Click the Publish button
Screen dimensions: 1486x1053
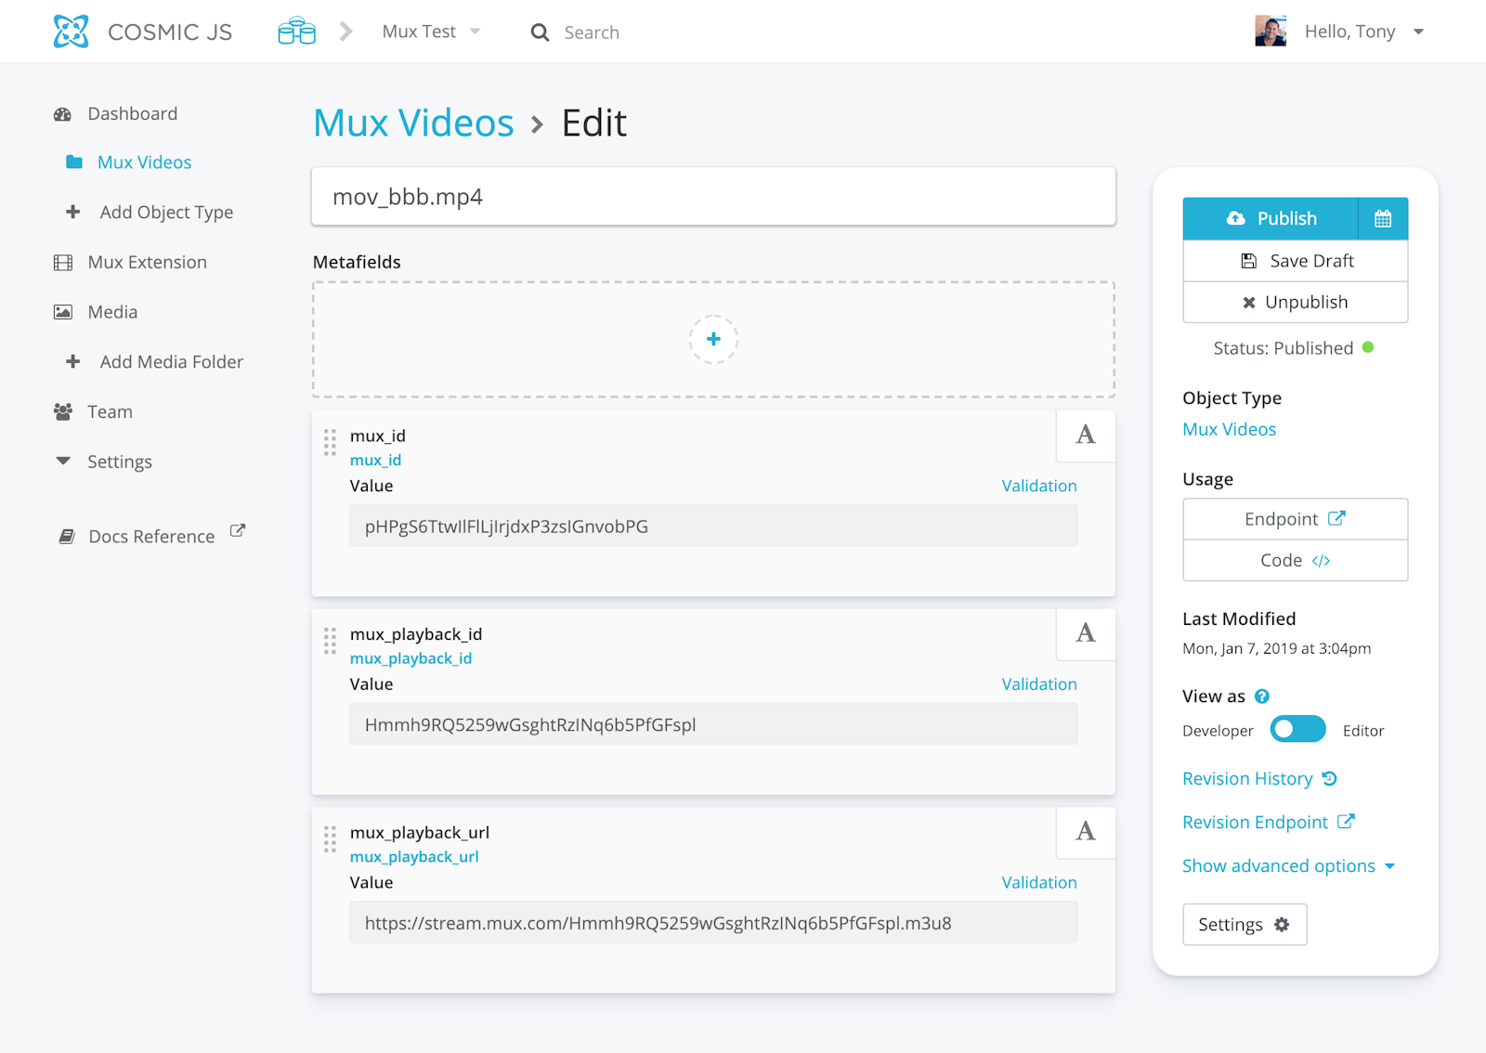tap(1270, 218)
